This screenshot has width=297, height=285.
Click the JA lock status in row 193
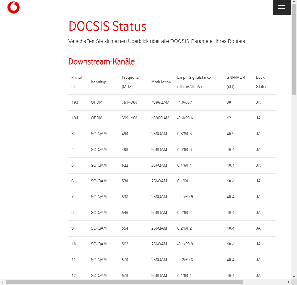point(258,102)
